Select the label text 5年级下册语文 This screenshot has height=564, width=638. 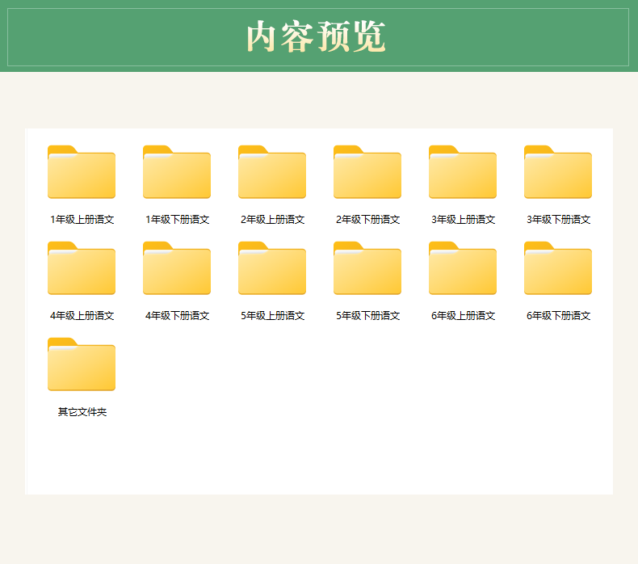coord(367,316)
